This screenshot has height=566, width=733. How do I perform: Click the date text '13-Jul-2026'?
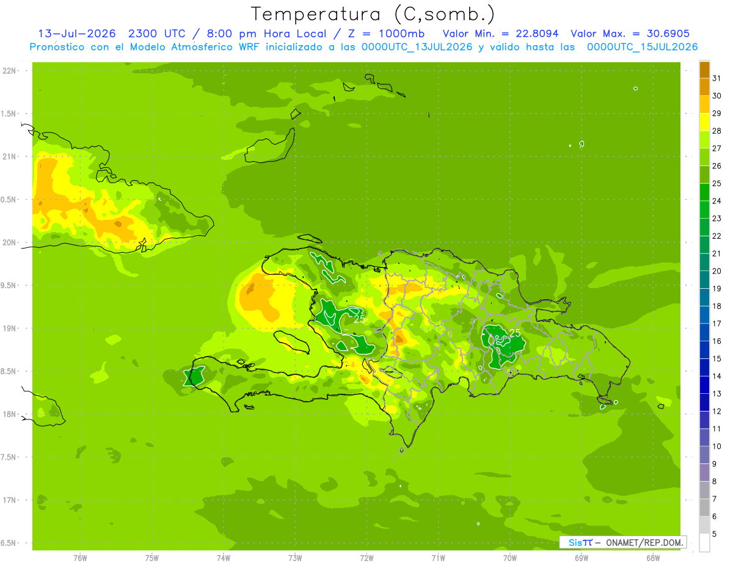pos(77,34)
